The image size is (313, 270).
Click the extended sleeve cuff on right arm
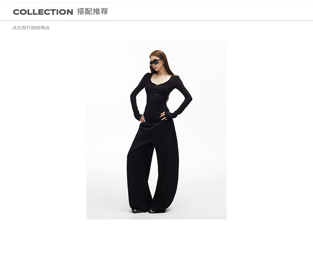[x=173, y=114]
